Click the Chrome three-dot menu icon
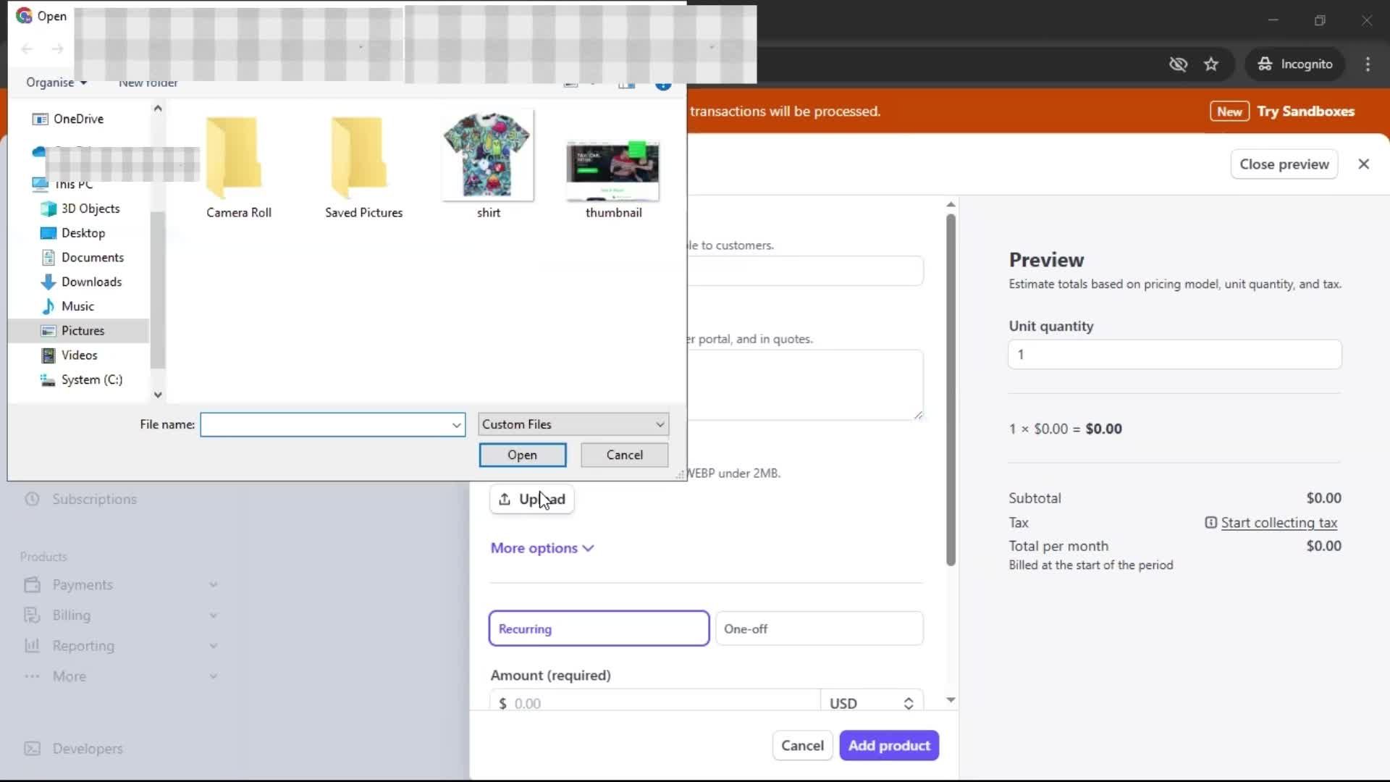This screenshot has height=782, width=1390. [1368, 64]
